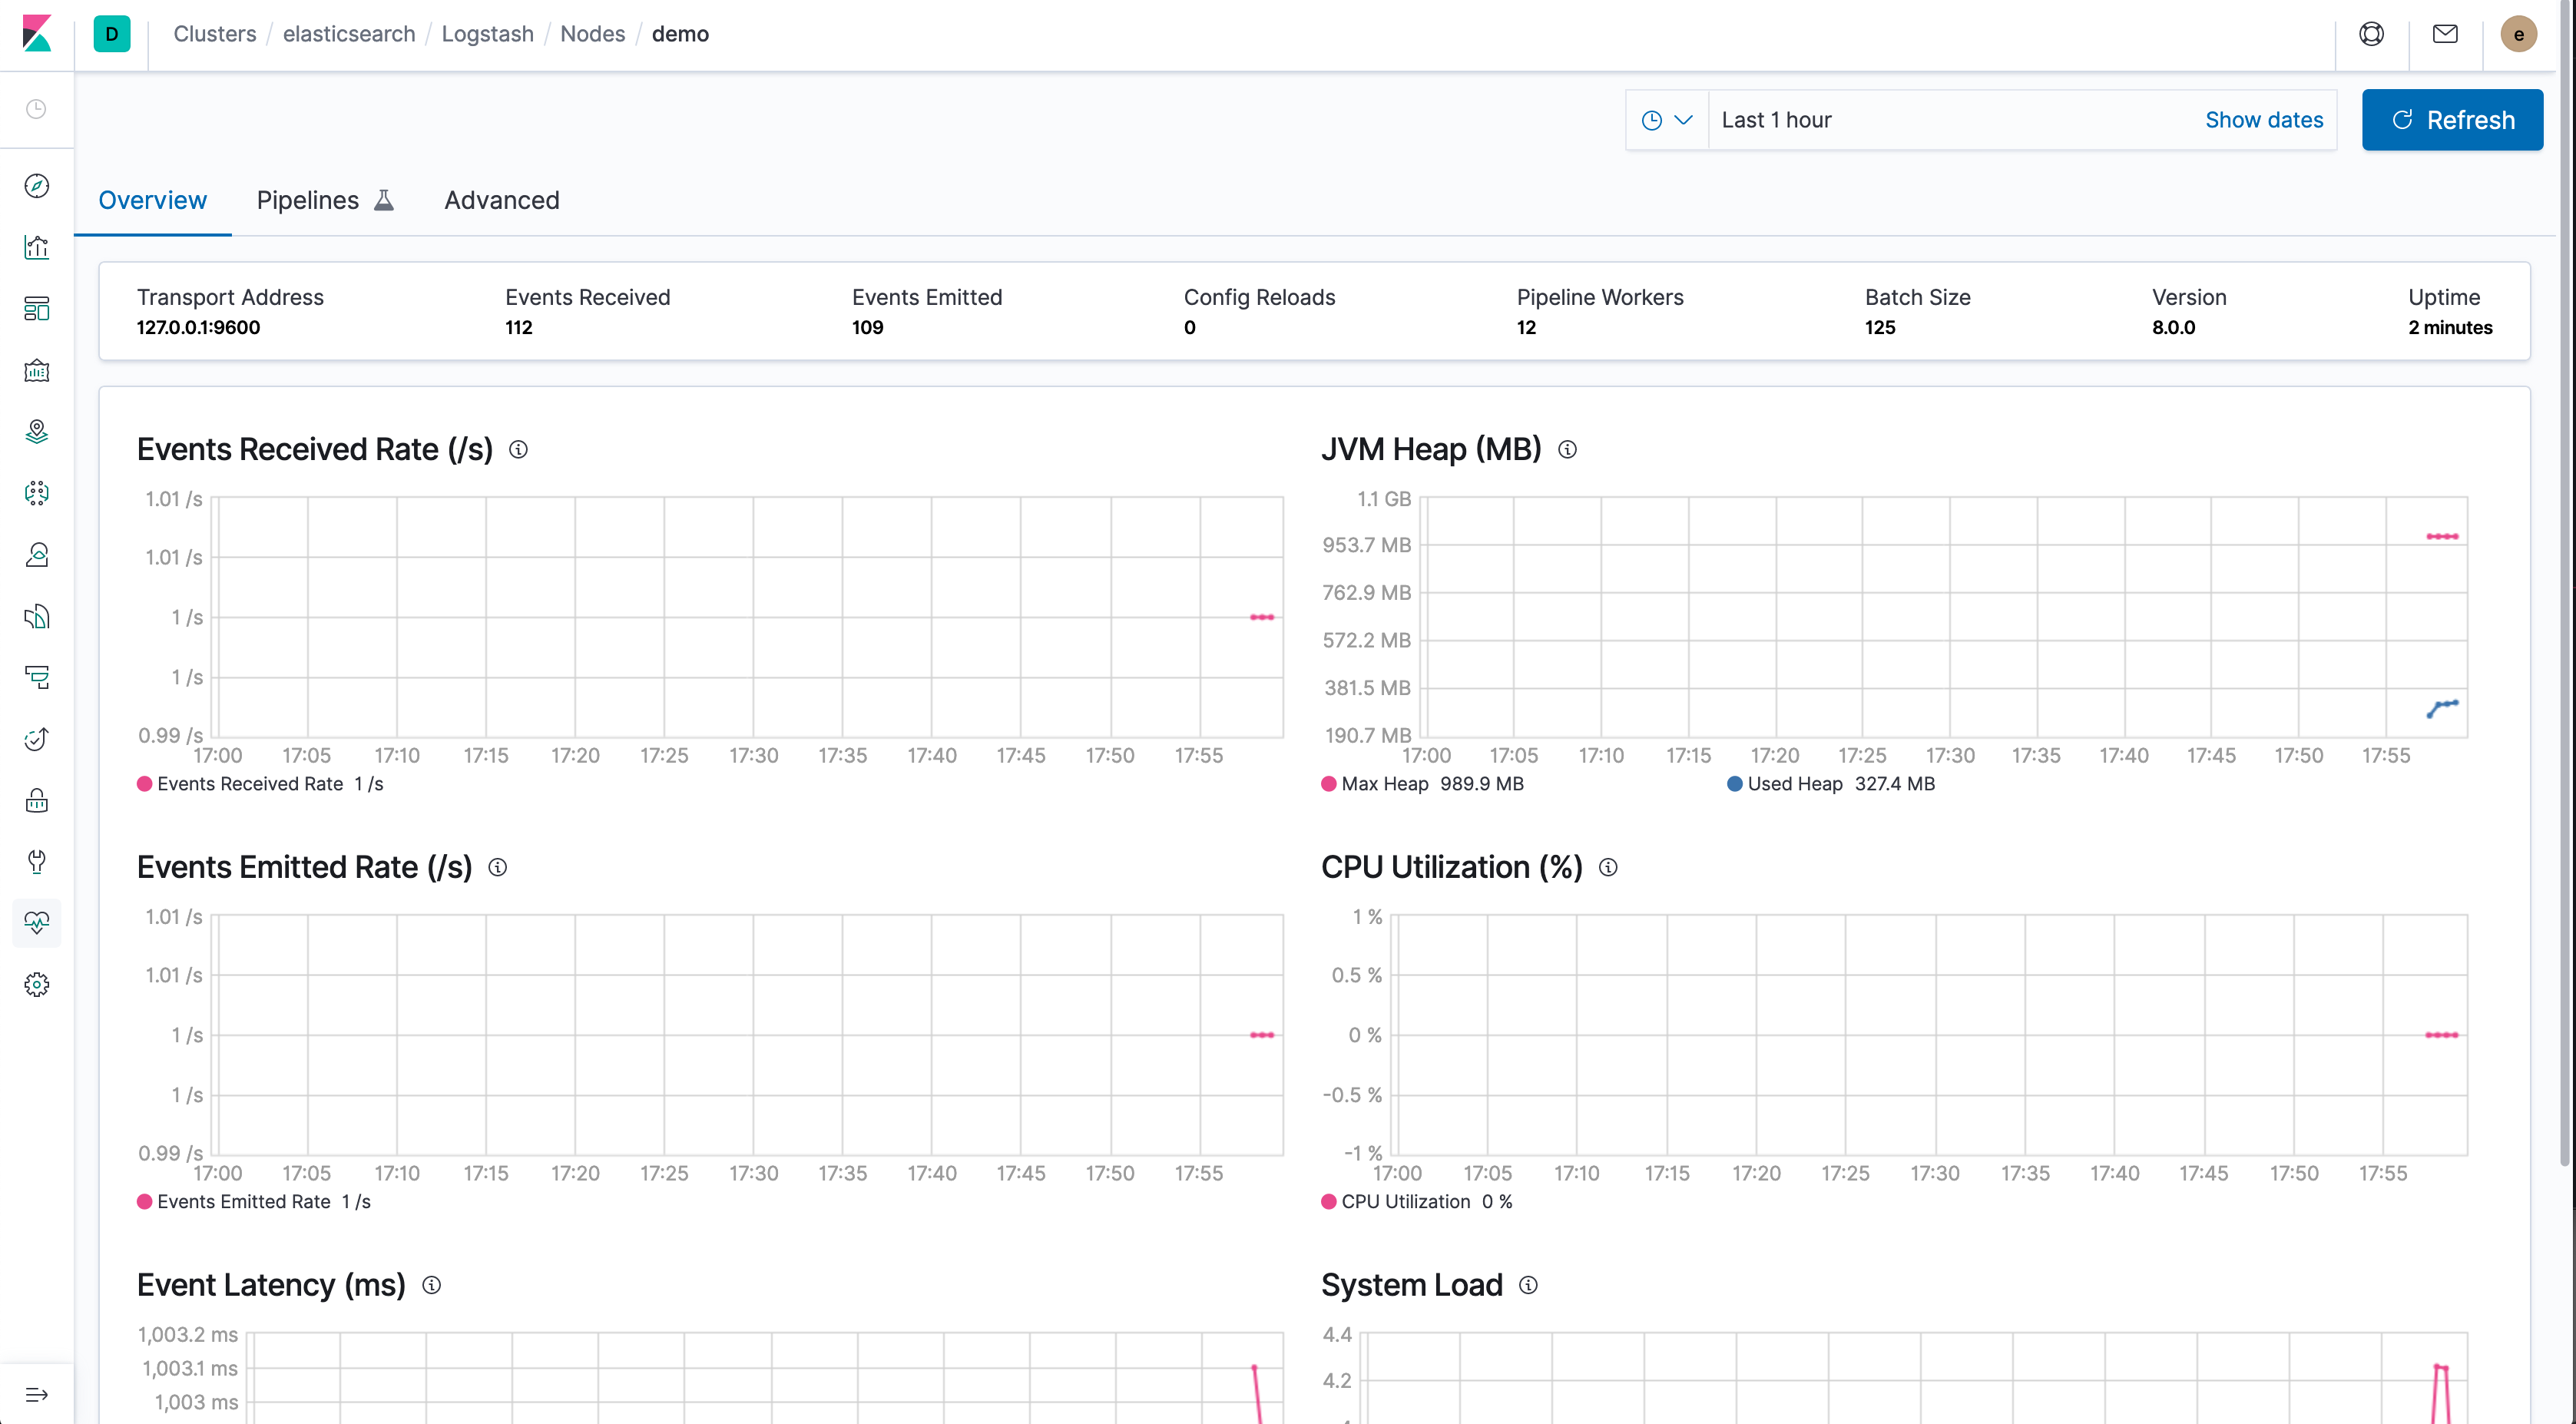The image size is (2576, 1424).
Task: Collapse the navigation menu at bottom-left
Action: click(37, 1393)
